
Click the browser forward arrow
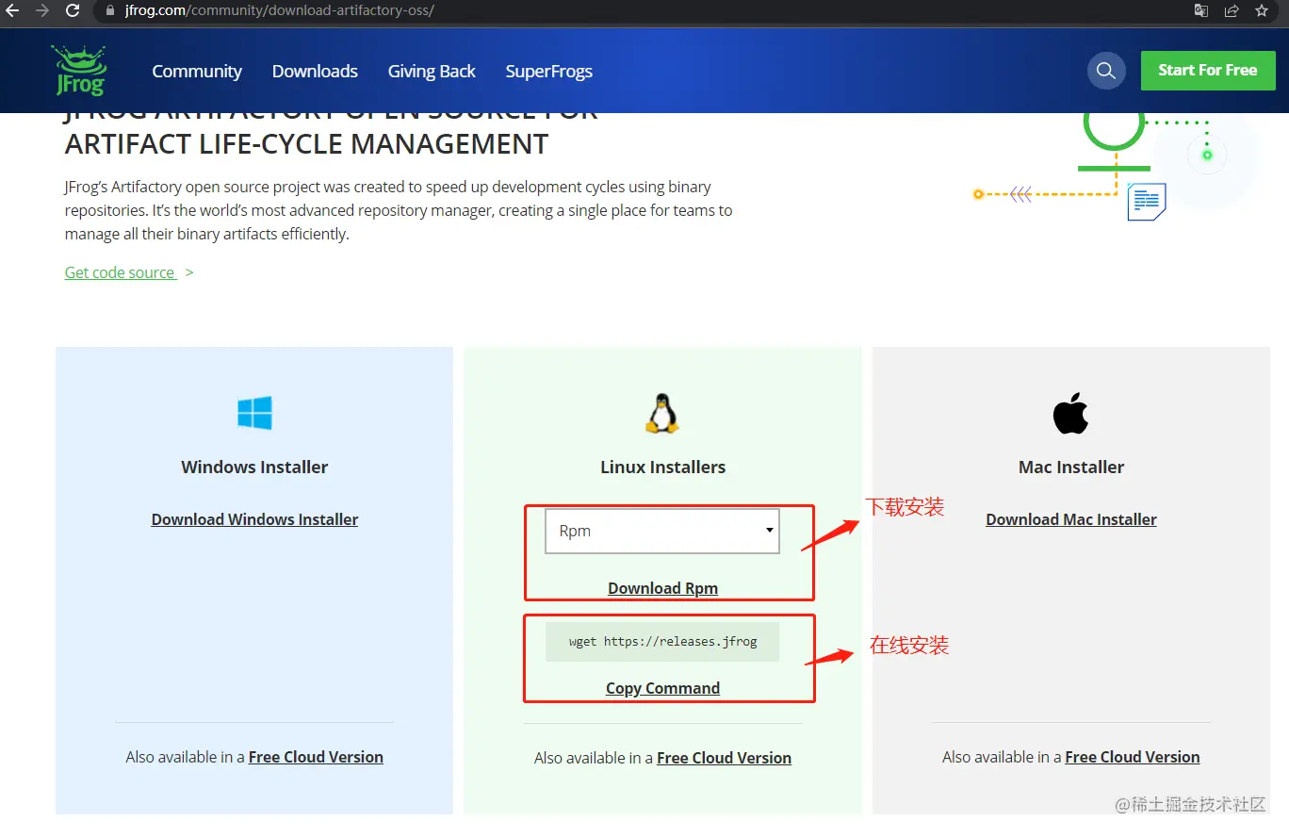point(42,11)
